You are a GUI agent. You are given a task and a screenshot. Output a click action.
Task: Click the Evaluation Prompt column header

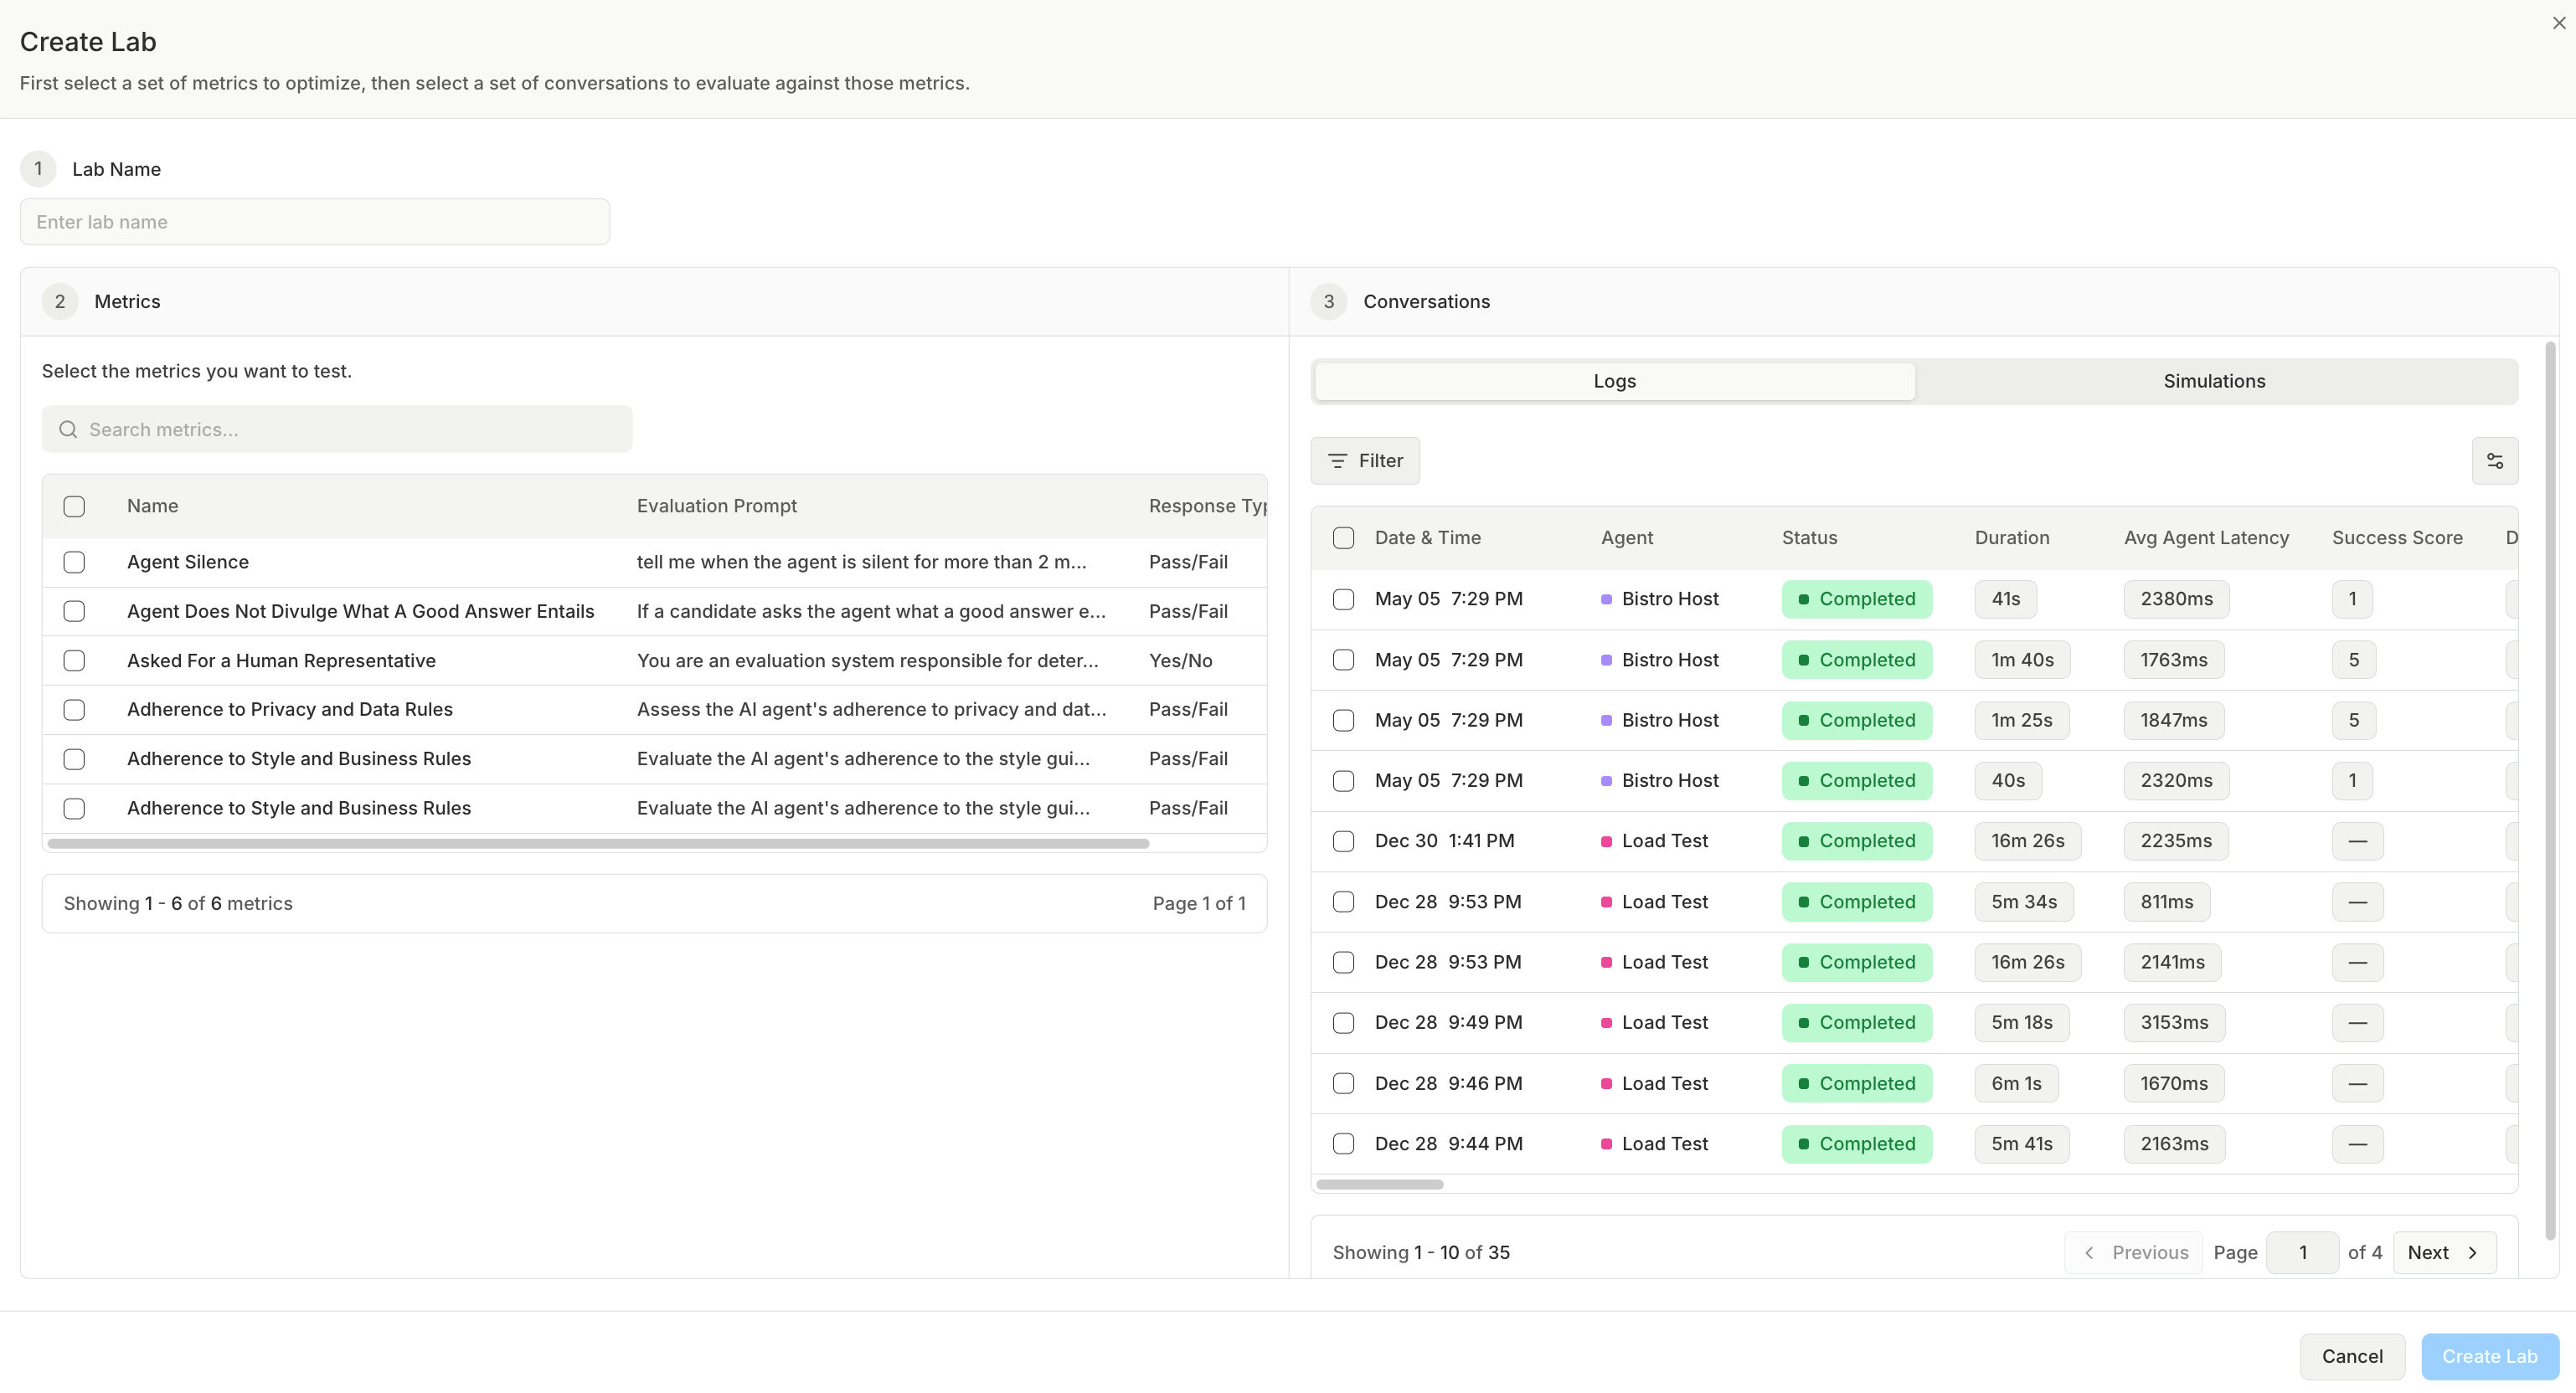[x=716, y=506]
